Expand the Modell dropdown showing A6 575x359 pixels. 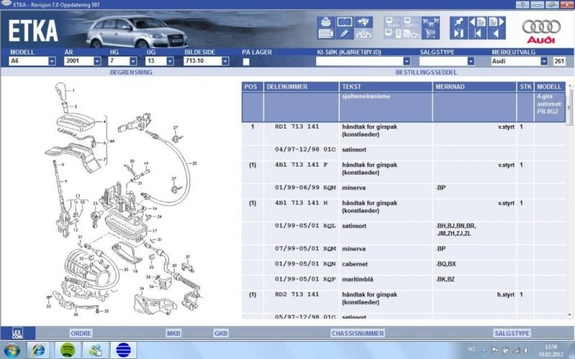(x=52, y=62)
